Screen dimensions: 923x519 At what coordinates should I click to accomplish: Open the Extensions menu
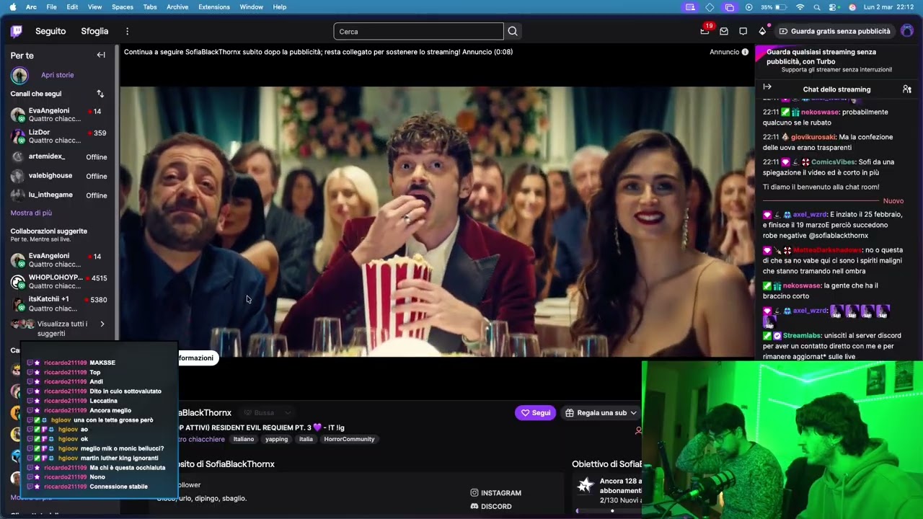[214, 7]
